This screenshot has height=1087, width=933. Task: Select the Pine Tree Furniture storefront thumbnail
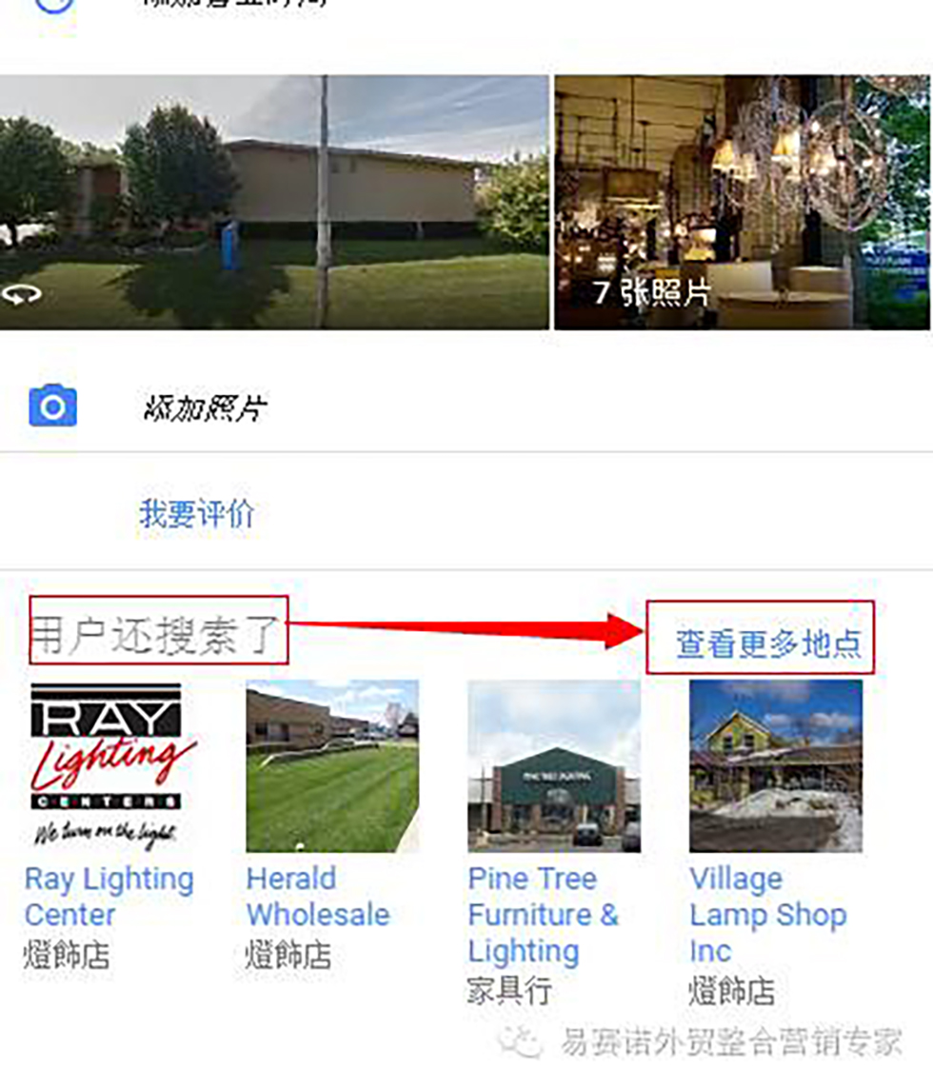point(554,766)
